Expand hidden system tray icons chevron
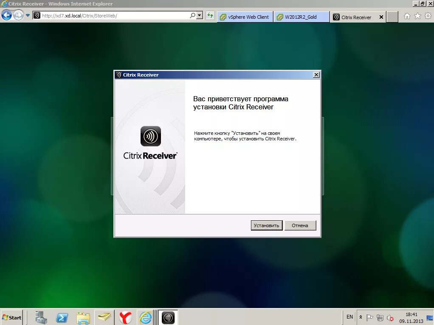 361,317
